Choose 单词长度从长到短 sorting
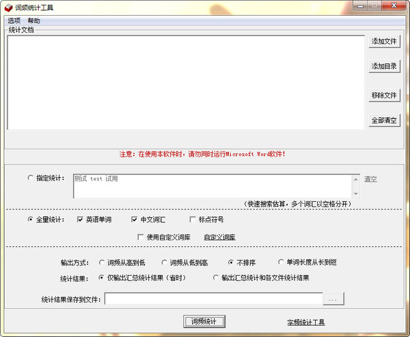The image size is (410, 337). tap(281, 262)
